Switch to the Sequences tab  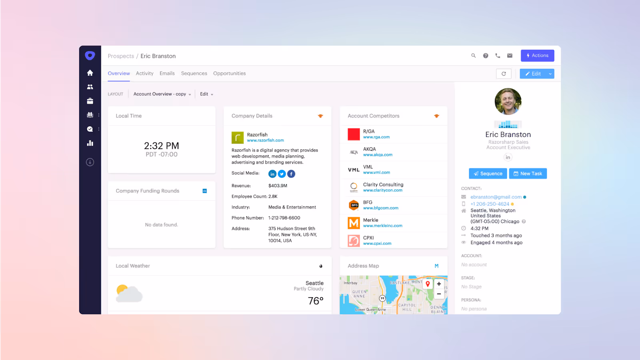click(194, 74)
